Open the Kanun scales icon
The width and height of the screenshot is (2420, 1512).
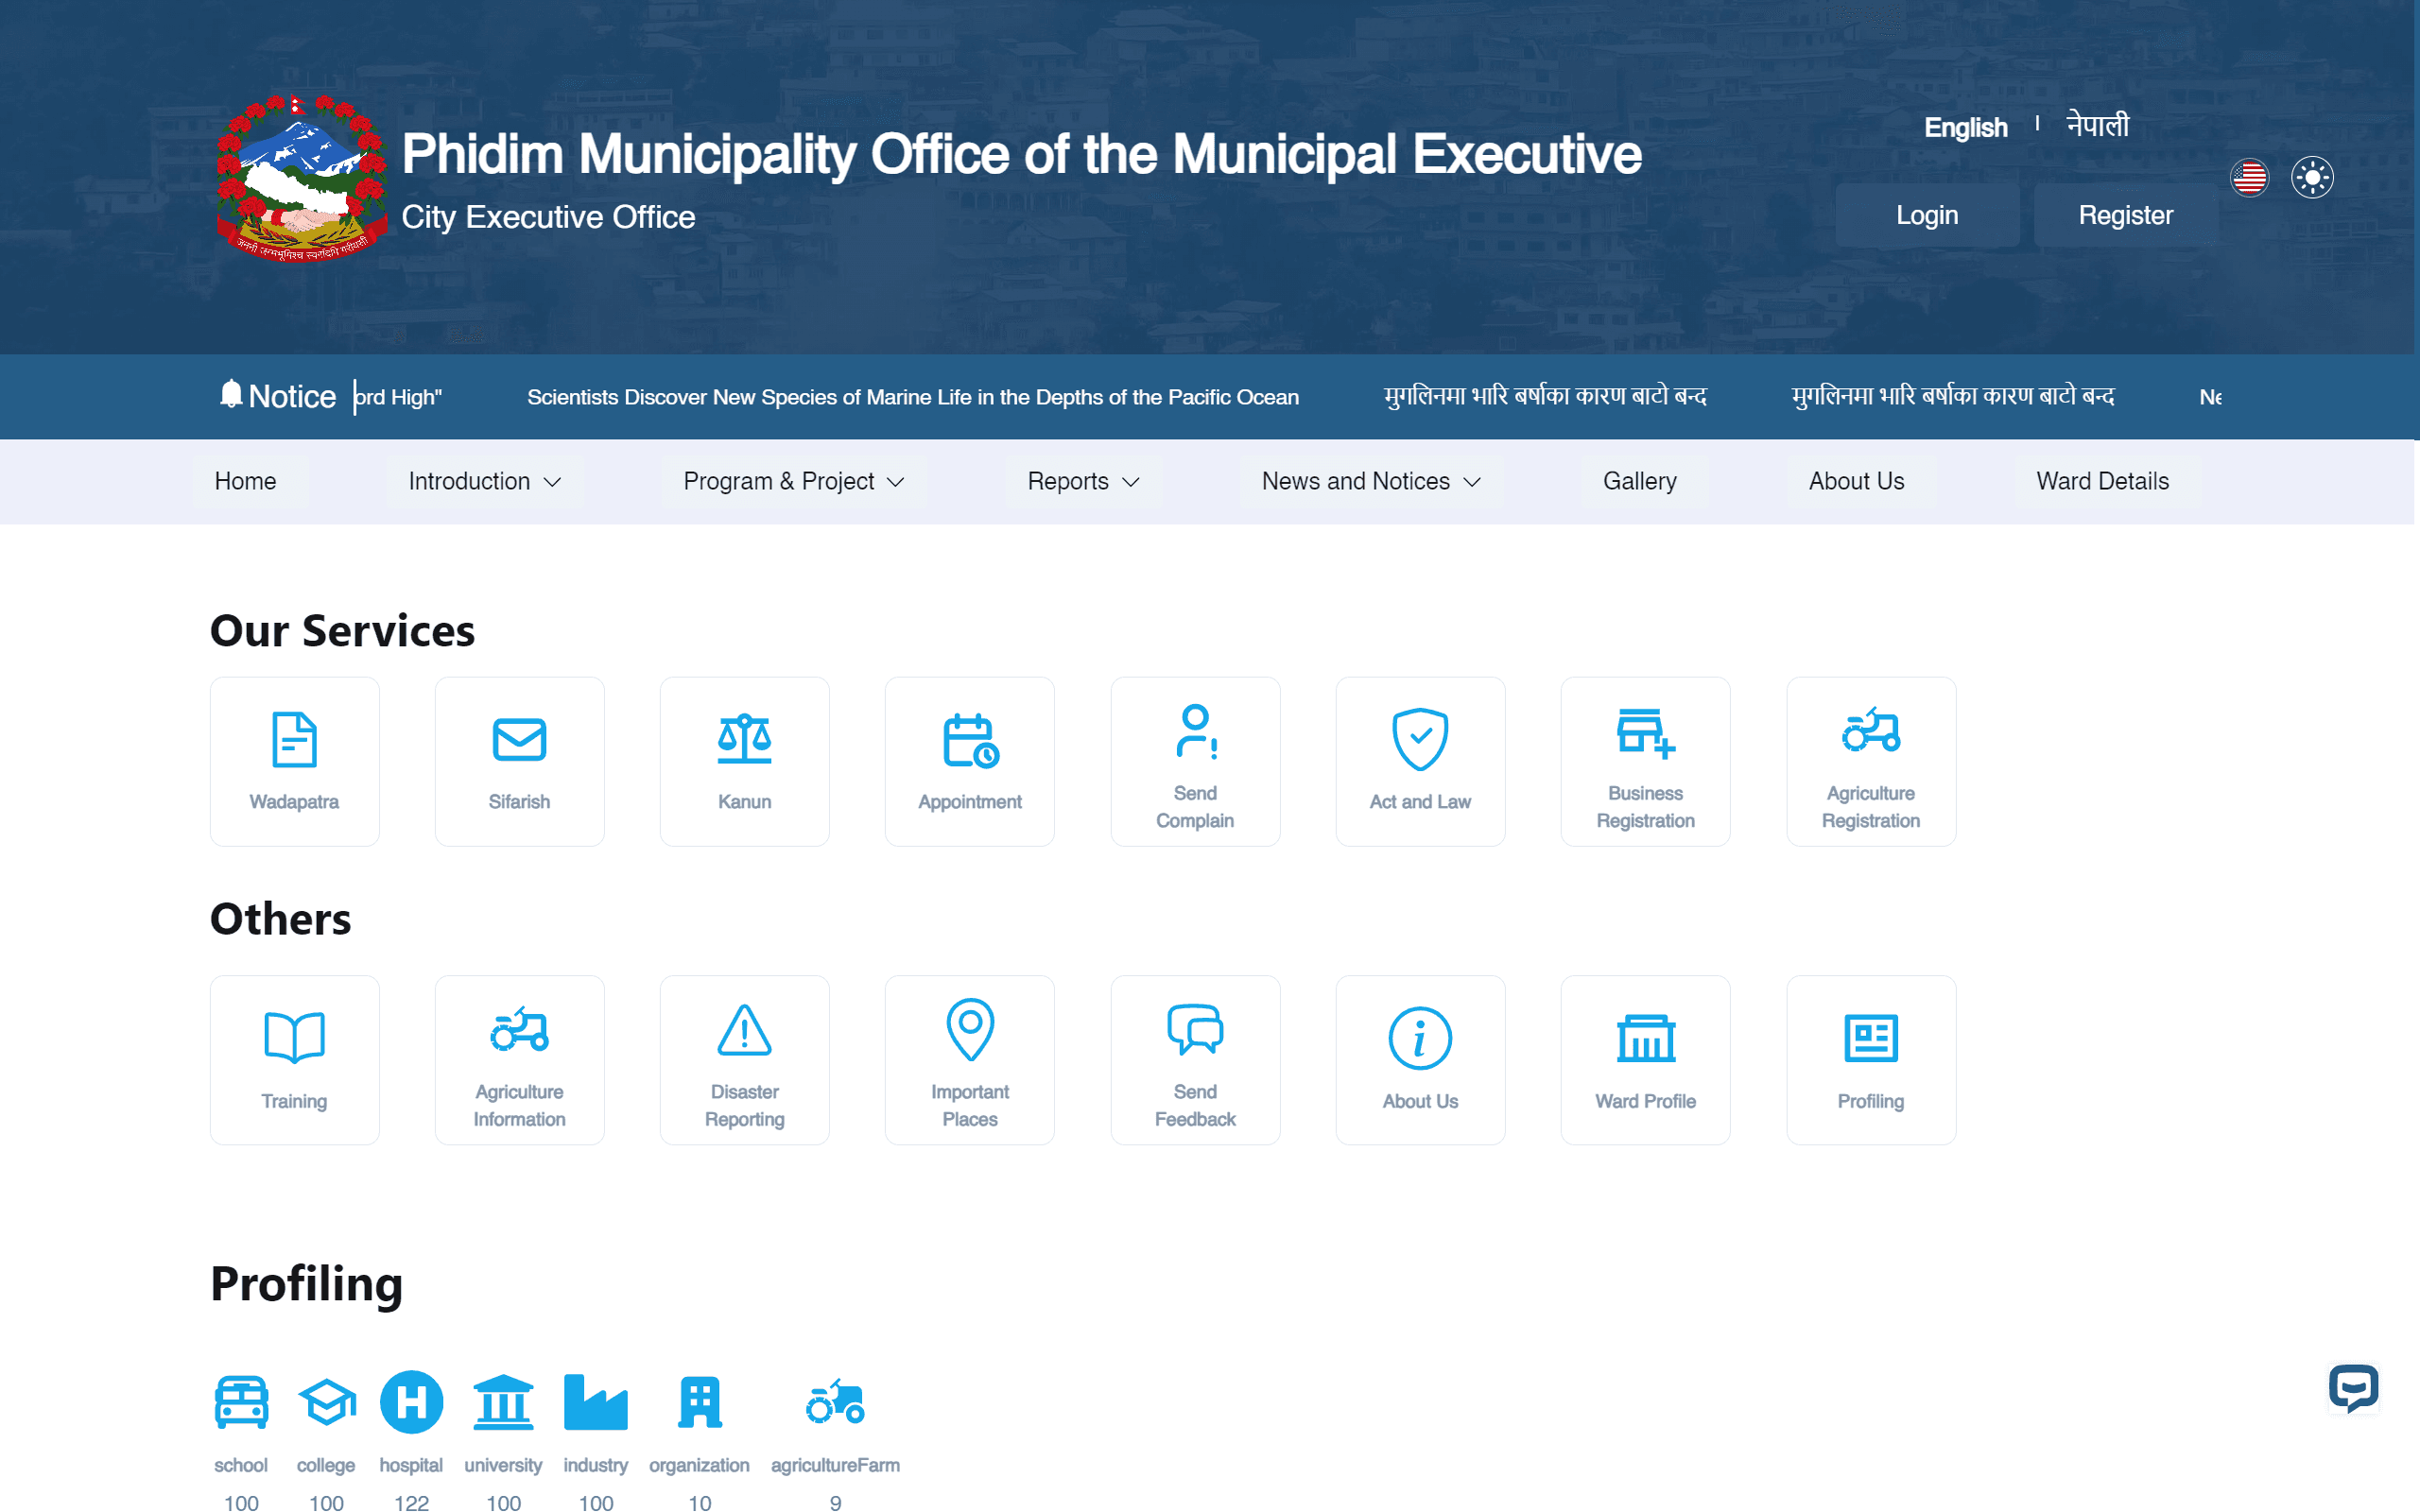pos(744,740)
